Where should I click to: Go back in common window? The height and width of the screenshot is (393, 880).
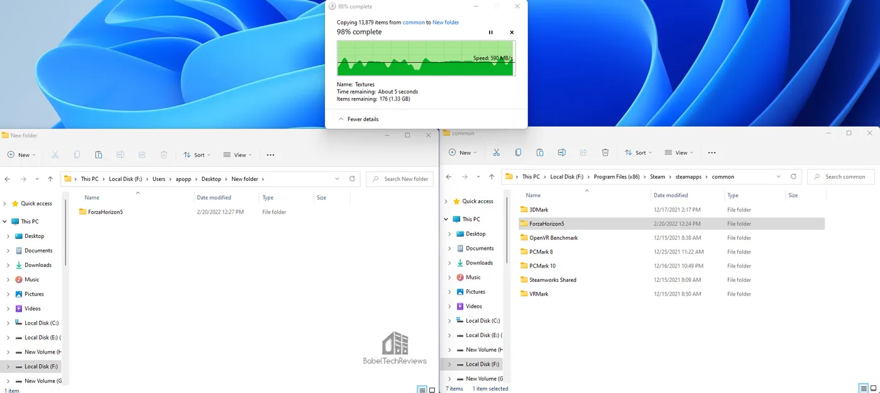(x=449, y=177)
